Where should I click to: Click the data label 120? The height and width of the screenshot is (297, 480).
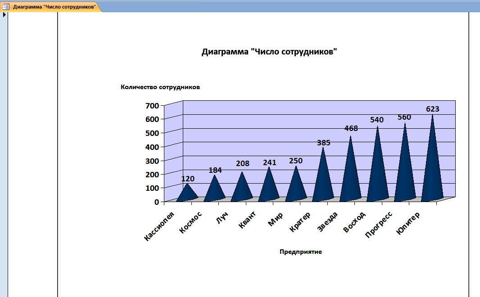pyautogui.click(x=188, y=179)
